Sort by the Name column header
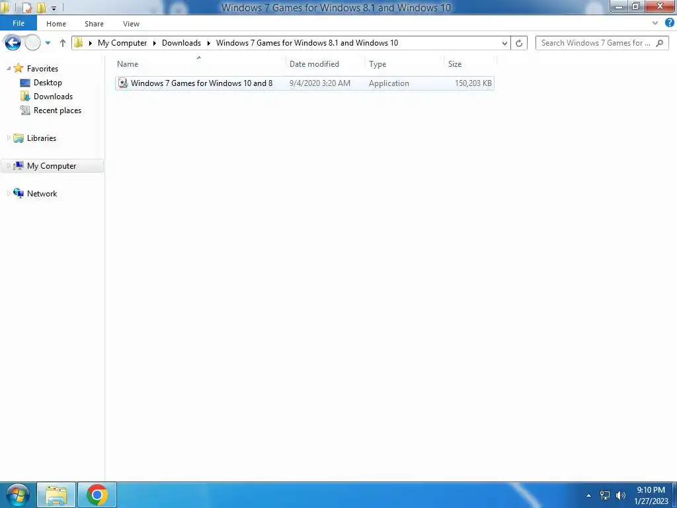 coord(200,64)
